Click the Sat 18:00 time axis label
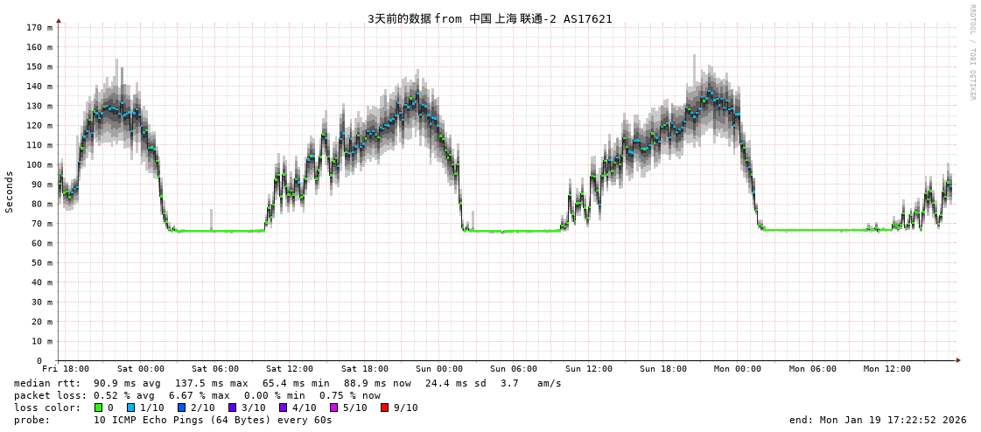The width and height of the screenshot is (981, 432). pos(364,369)
